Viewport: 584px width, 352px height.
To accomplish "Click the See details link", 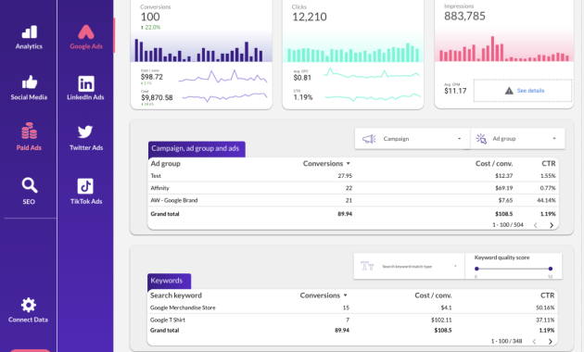I will click(530, 91).
